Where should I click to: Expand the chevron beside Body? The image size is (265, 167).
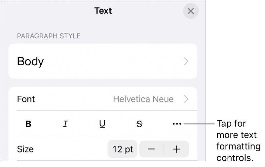tap(186, 61)
